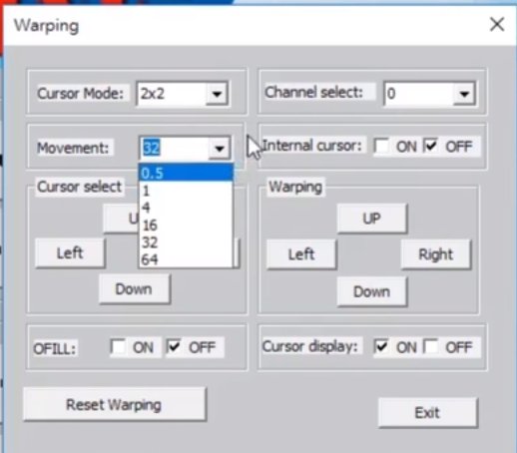Check OFILL ON checkbox
517x453 pixels.
coord(118,347)
